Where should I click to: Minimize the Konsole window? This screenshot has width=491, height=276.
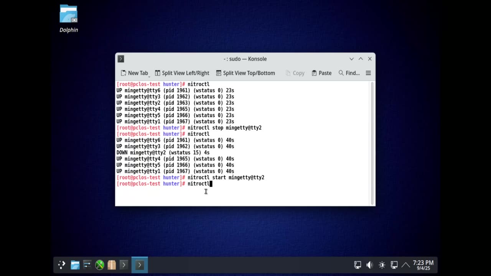[351, 59]
